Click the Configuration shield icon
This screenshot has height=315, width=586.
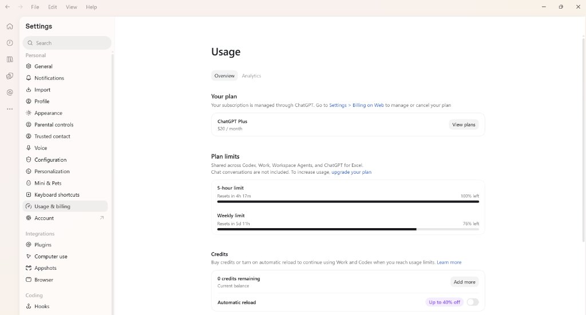pos(29,160)
